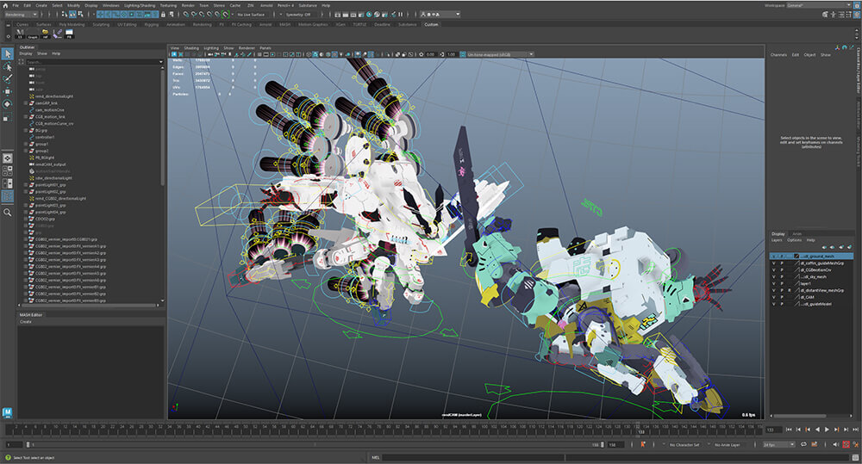Switch to single perspective pane layout
Image resolution: width=862 pixels, height=464 pixels.
7,158
